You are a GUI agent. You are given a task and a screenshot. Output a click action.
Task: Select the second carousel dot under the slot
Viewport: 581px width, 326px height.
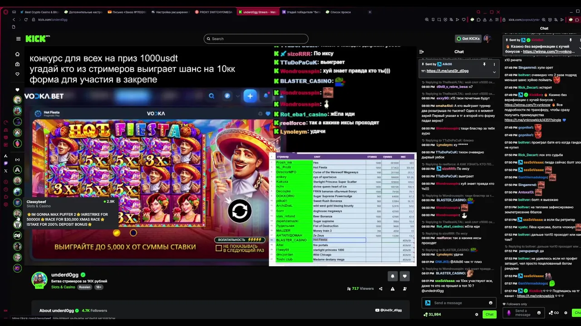click(133, 233)
